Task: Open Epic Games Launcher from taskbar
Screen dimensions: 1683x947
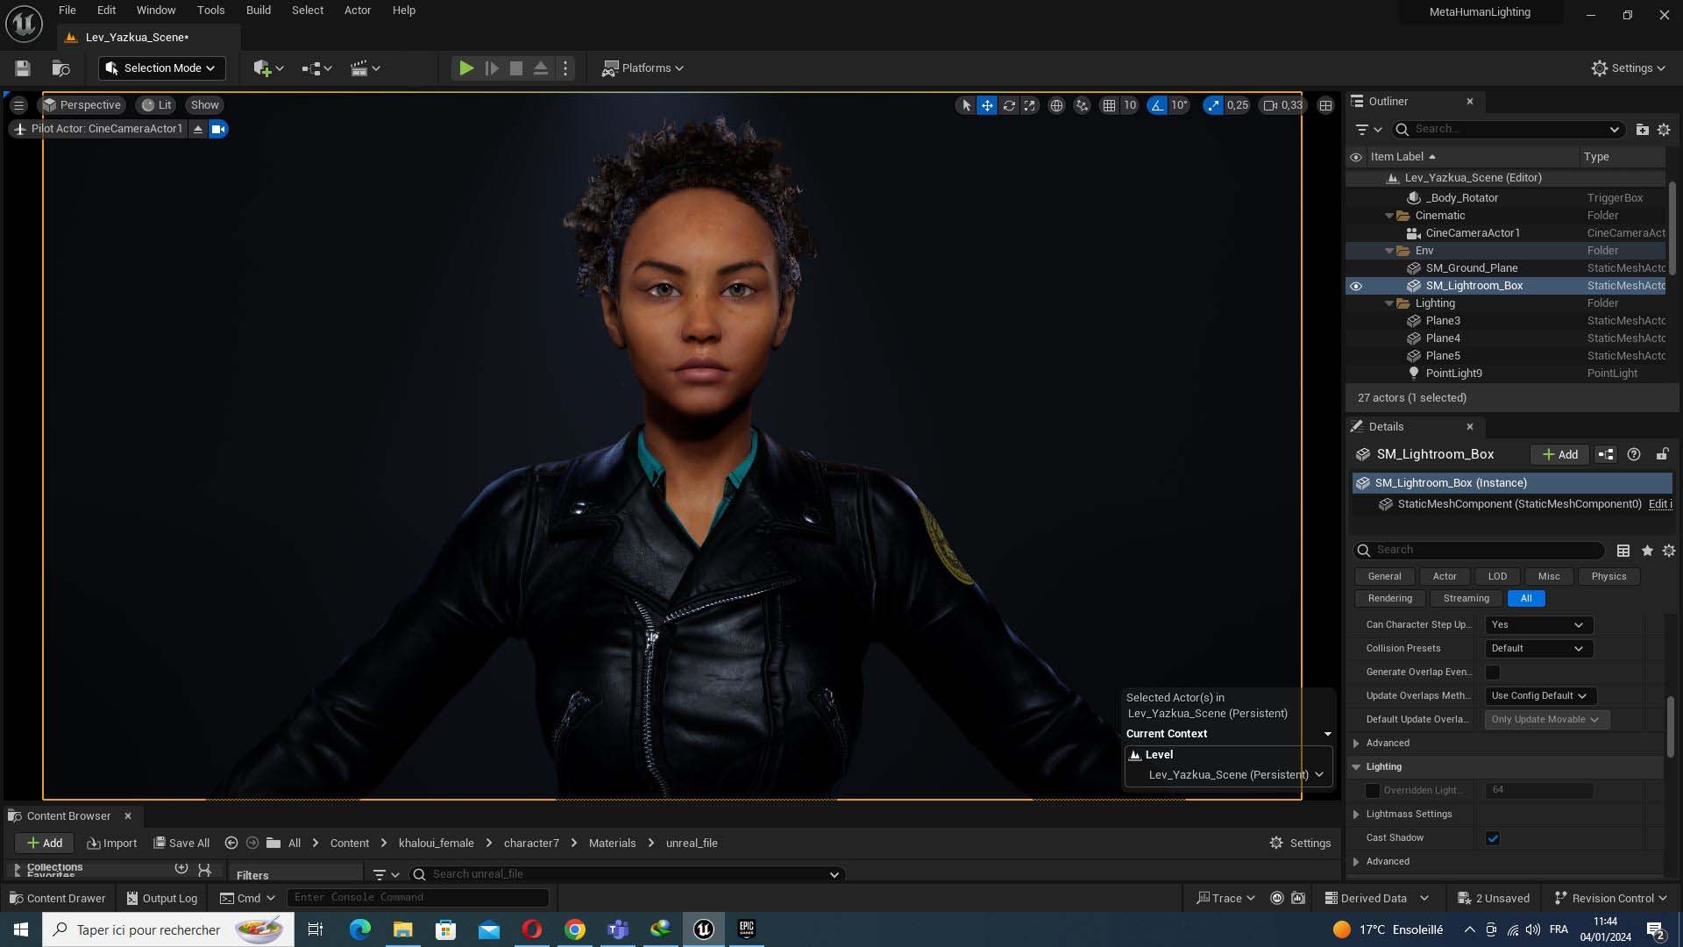Action: [x=747, y=929]
